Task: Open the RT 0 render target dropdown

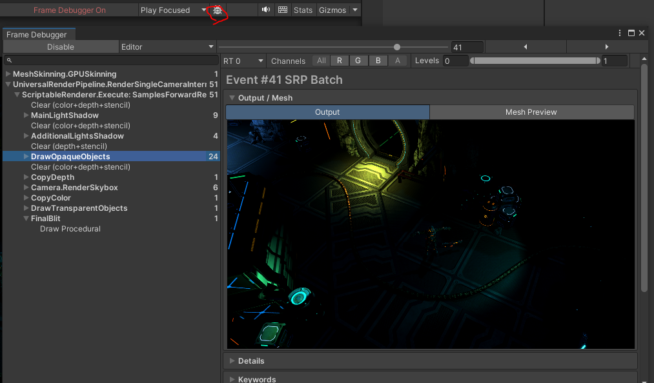Action: (x=243, y=61)
